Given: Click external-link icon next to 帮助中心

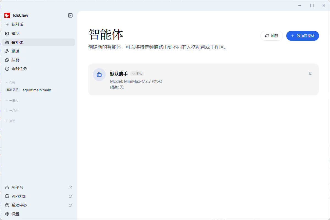Looking at the screenshot, I should 70,205.
